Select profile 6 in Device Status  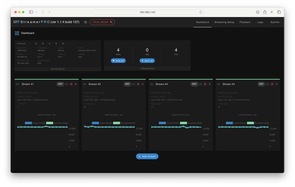pos(63,43)
